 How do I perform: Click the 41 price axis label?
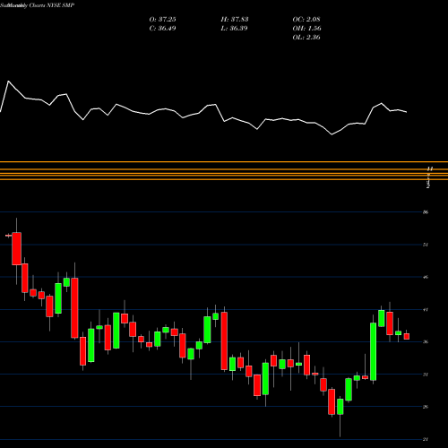(x=426, y=310)
